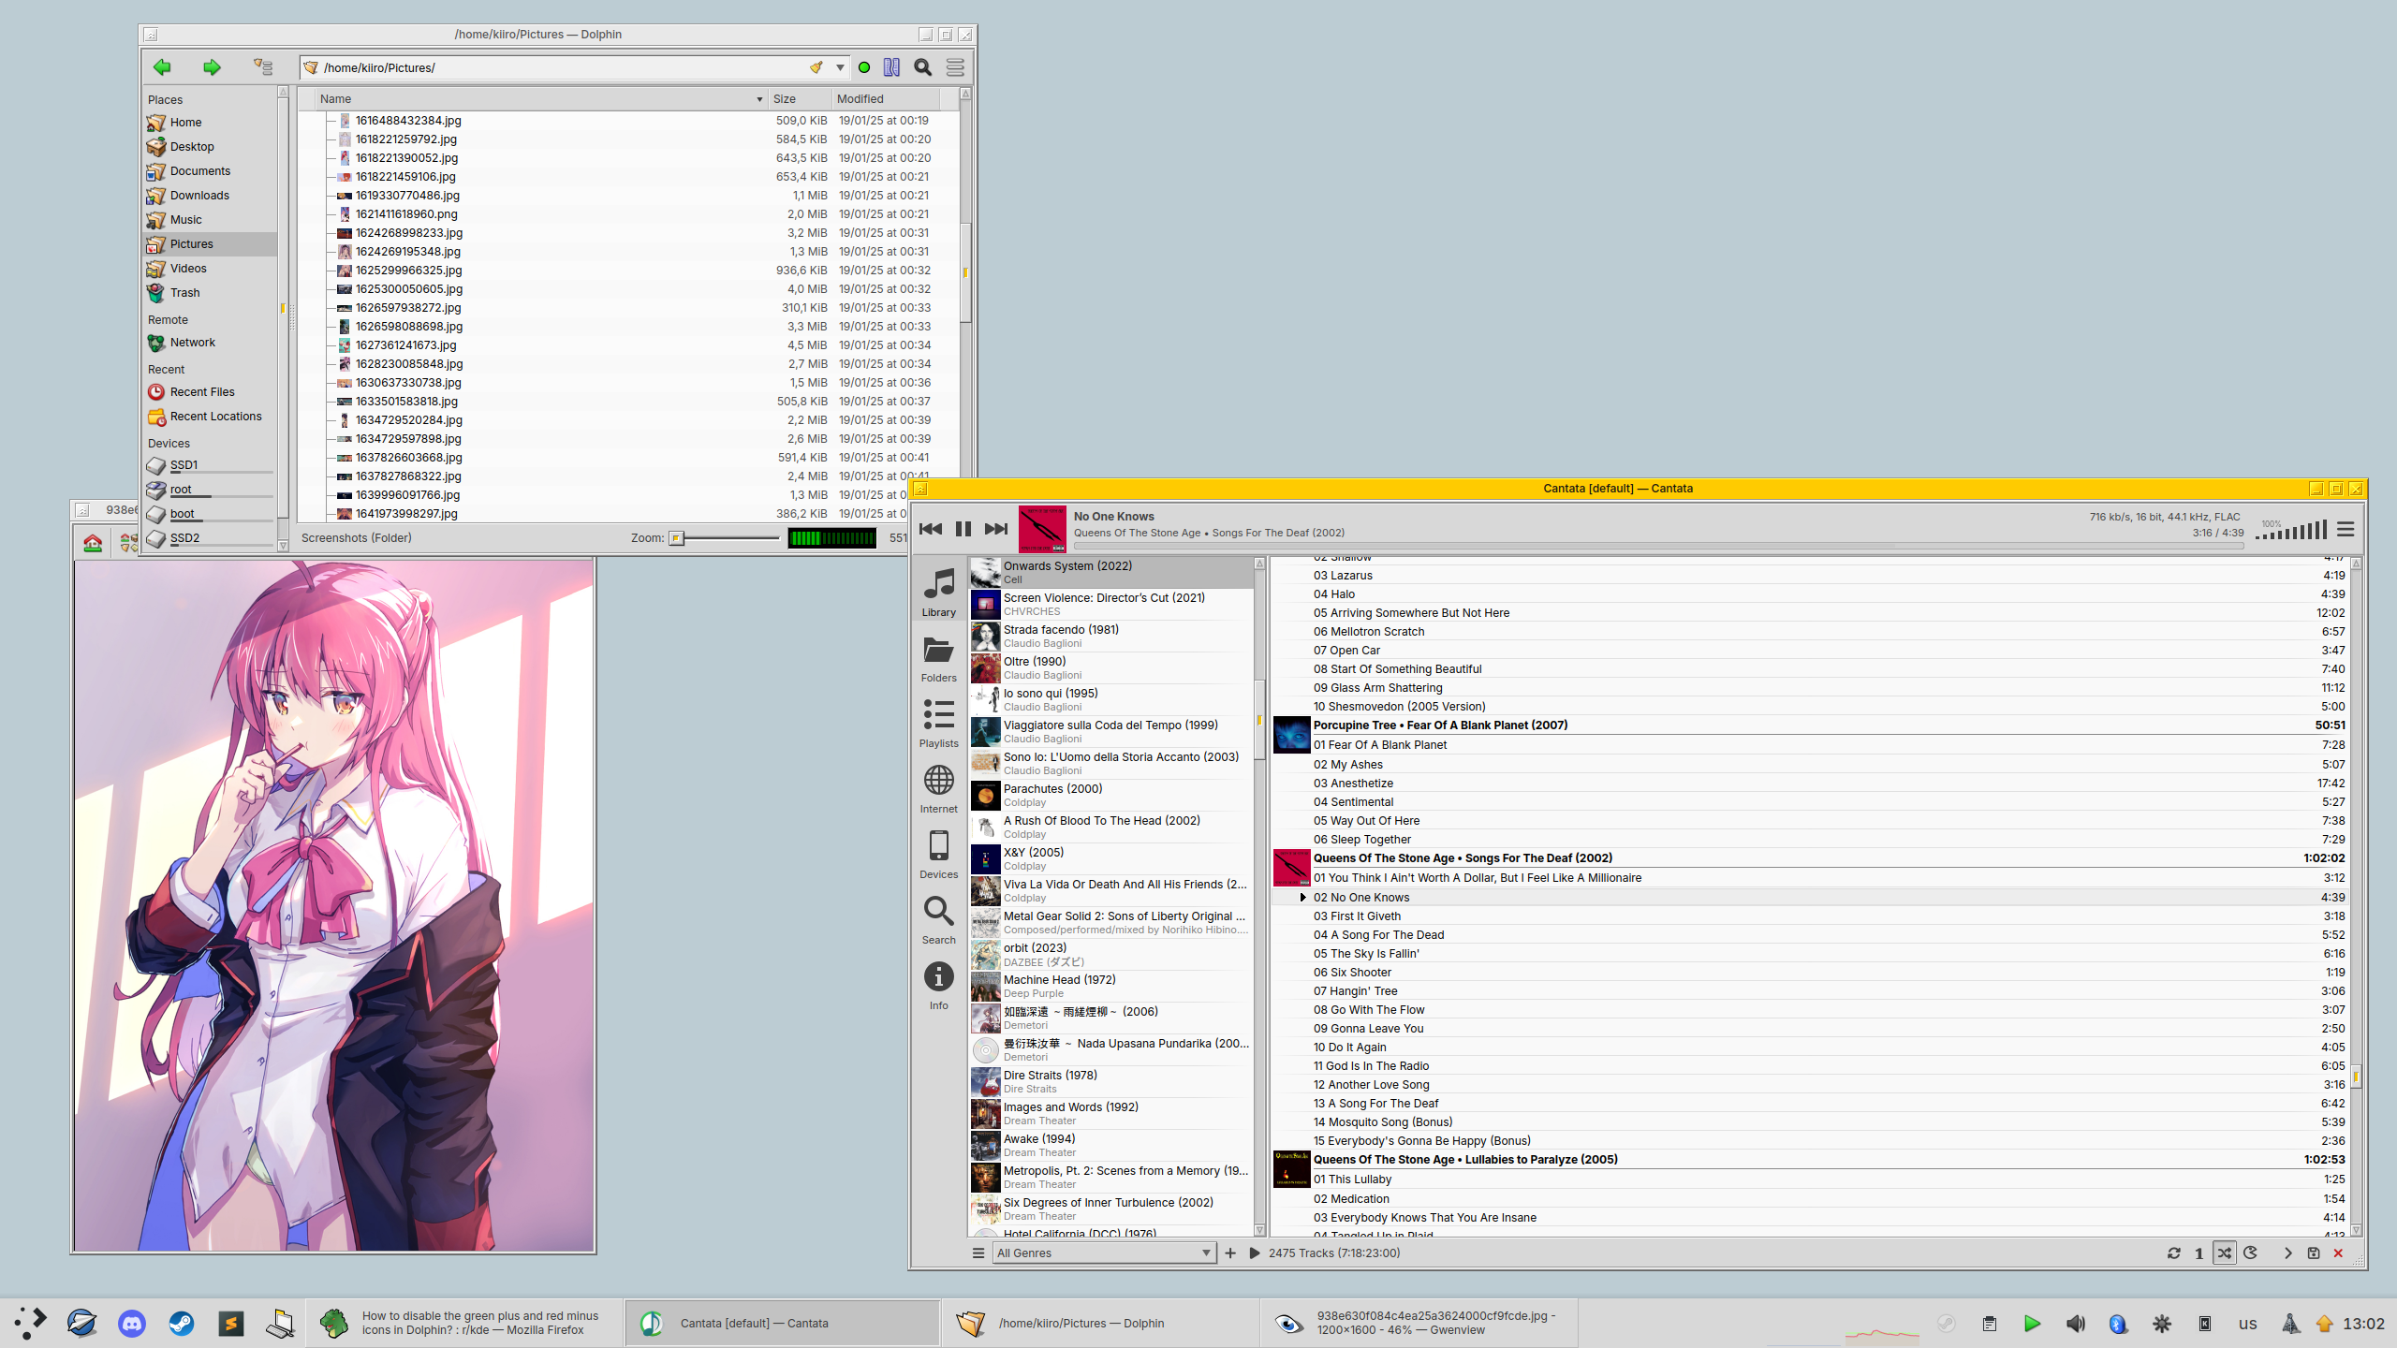Select the album Machine Head (1972)
Viewport: 2397px width, 1348px height.
(x=1110, y=987)
